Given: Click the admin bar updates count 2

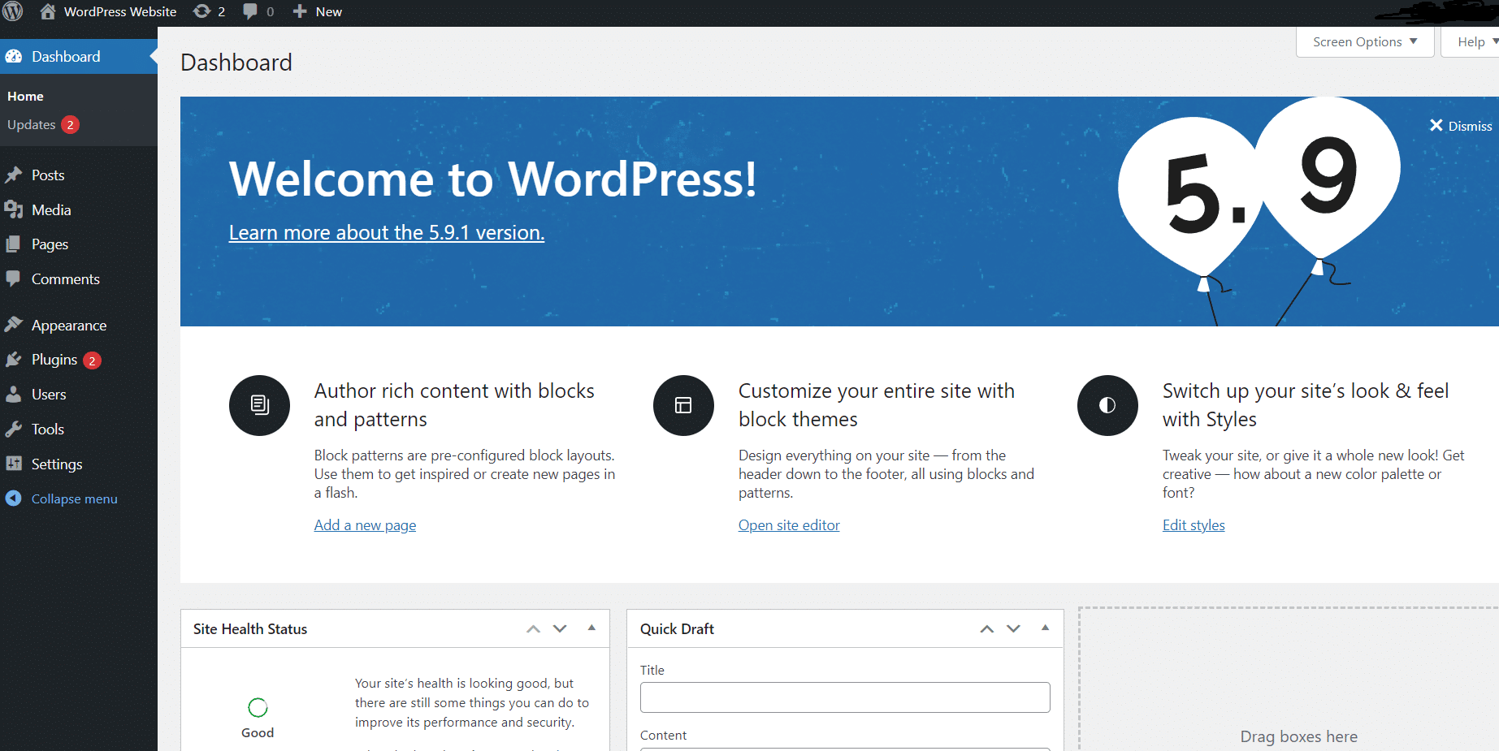Looking at the screenshot, I should 221,11.
